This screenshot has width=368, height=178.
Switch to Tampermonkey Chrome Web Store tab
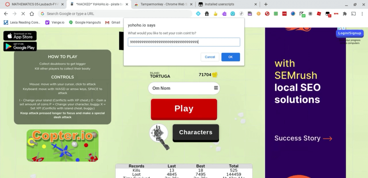point(164,4)
